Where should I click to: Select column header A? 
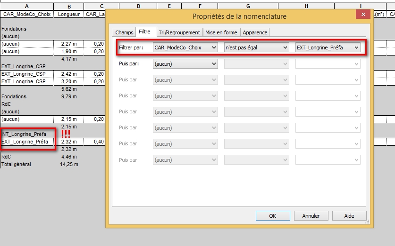click(26, 6)
